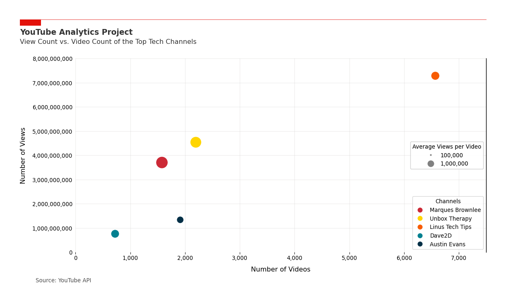Click the 'Marques Brownlee' legend label
Viewport: 506px width, 303px height.
(x=455, y=210)
